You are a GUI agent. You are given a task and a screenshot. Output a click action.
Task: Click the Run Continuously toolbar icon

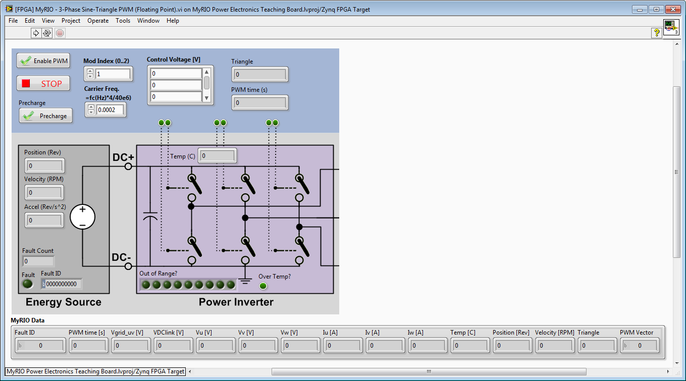coord(47,33)
